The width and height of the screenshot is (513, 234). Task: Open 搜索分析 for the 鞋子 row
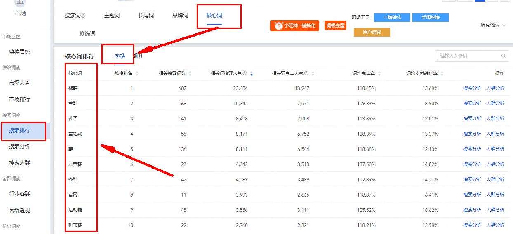(472, 118)
